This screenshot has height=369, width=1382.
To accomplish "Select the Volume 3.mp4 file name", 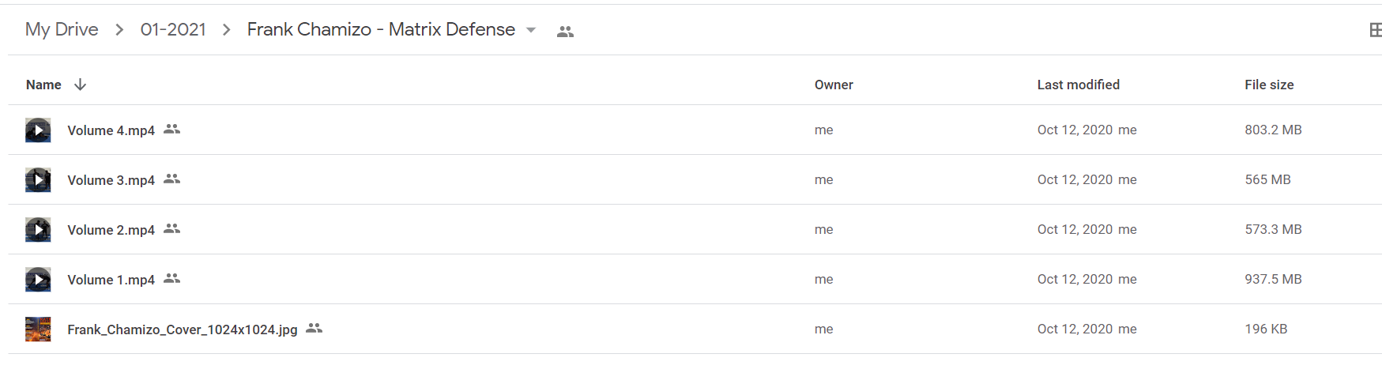I will pyautogui.click(x=111, y=180).
